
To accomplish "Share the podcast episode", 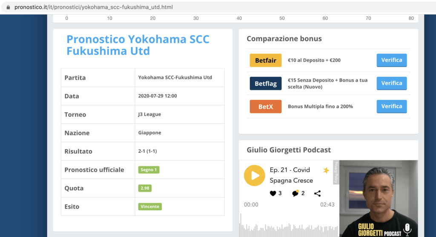I will click(317, 193).
